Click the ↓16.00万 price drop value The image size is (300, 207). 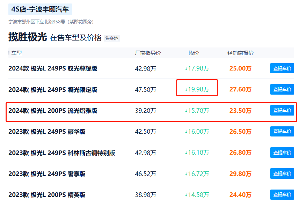[x=197, y=132]
